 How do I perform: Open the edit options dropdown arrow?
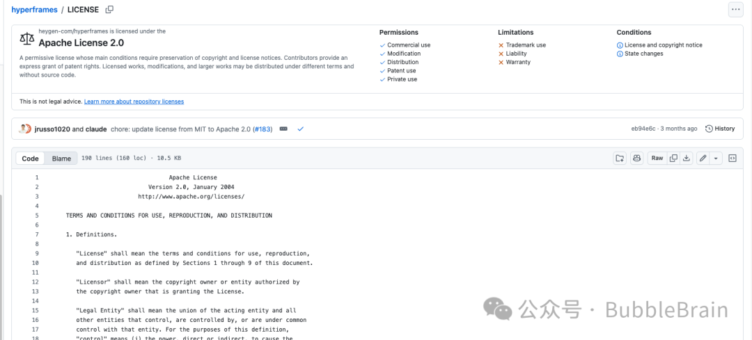[x=716, y=158]
